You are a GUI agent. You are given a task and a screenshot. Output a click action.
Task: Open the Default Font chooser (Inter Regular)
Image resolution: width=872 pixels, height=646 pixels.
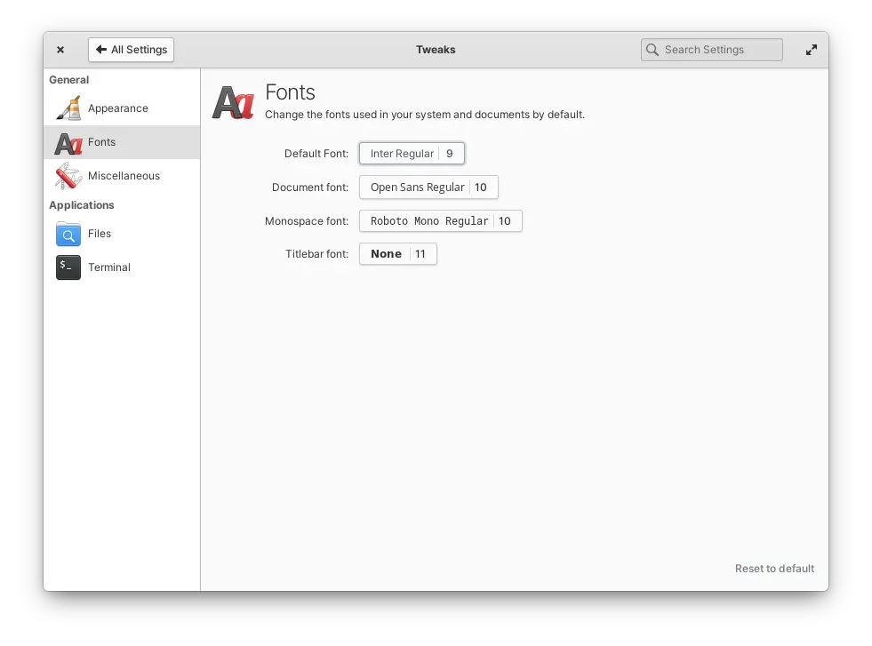click(x=412, y=154)
